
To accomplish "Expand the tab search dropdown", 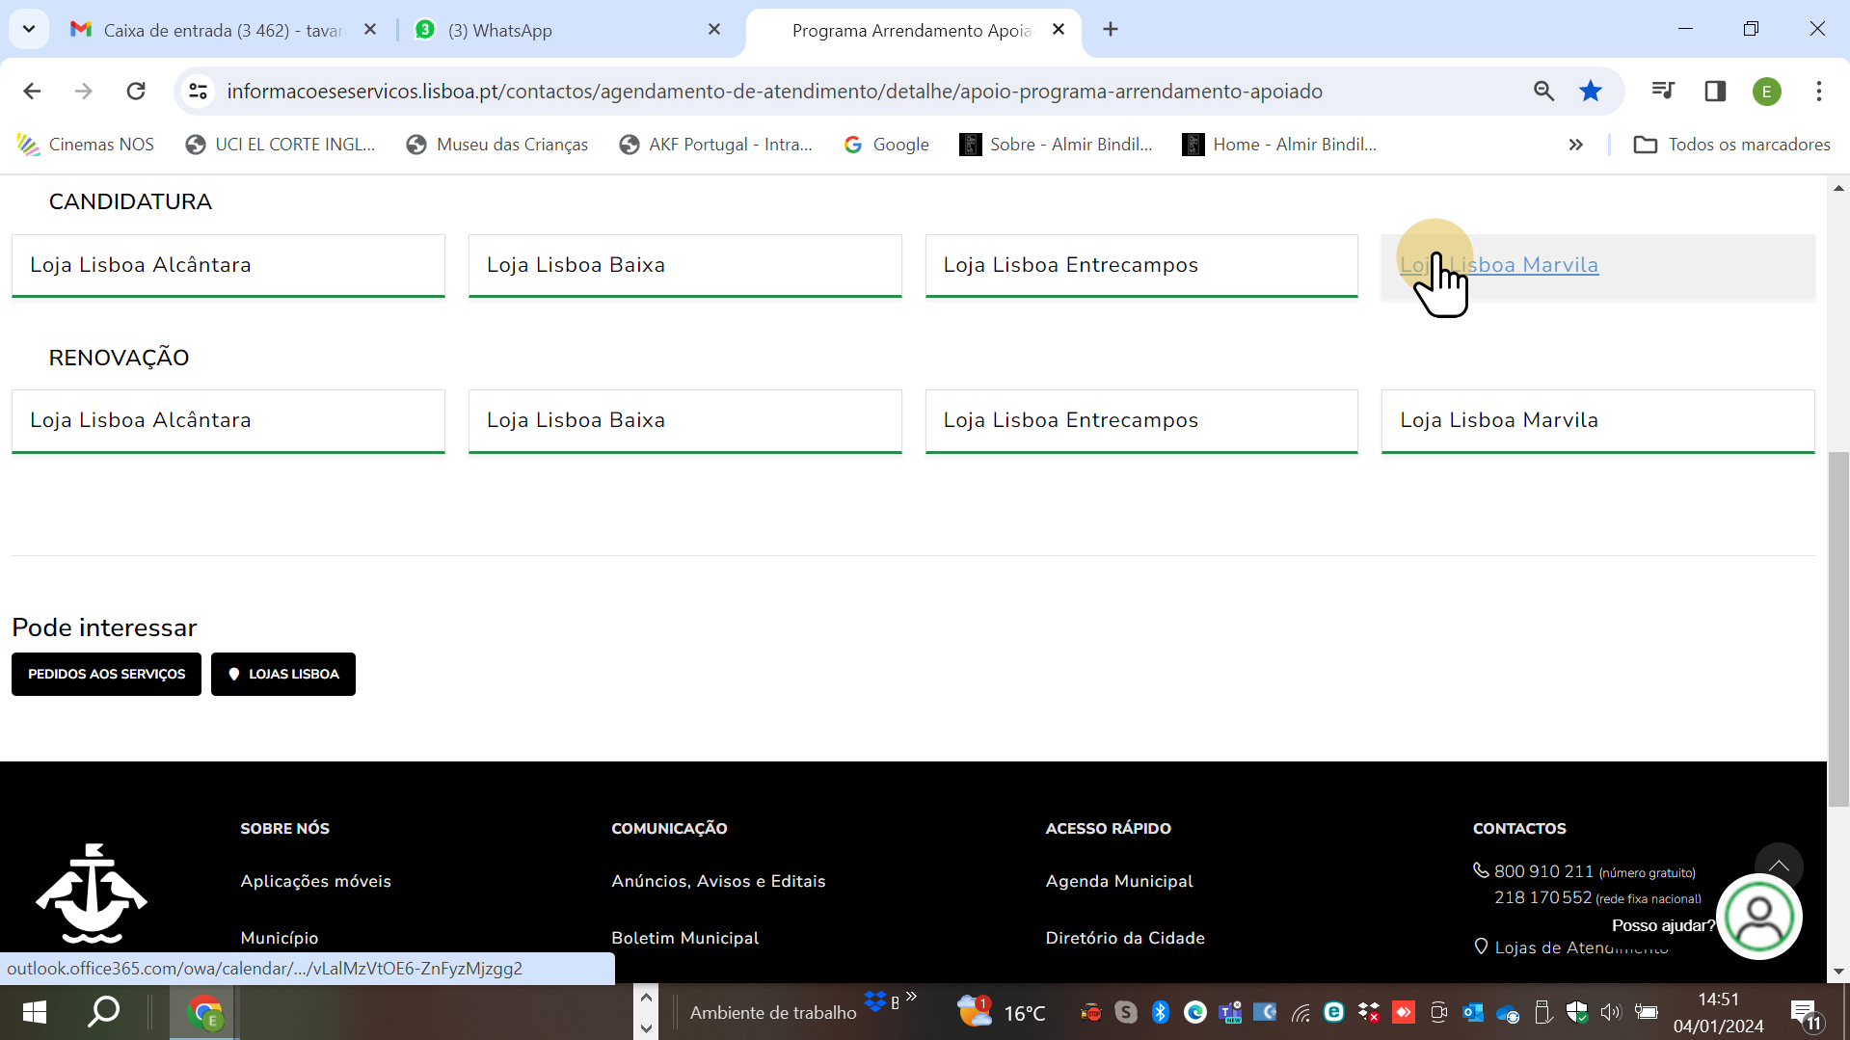I will pyautogui.click(x=29, y=29).
